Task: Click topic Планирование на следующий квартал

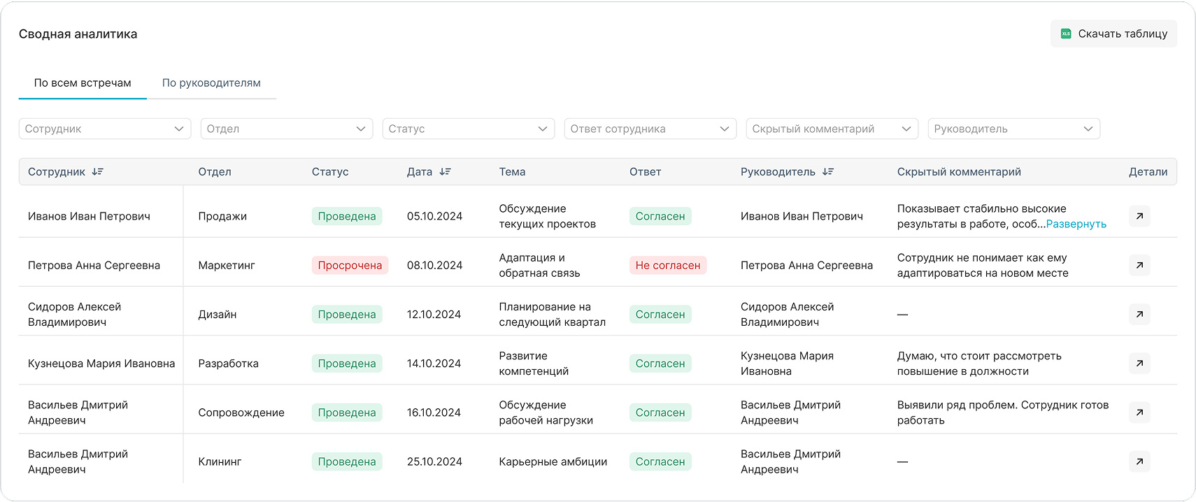Action: [x=553, y=314]
